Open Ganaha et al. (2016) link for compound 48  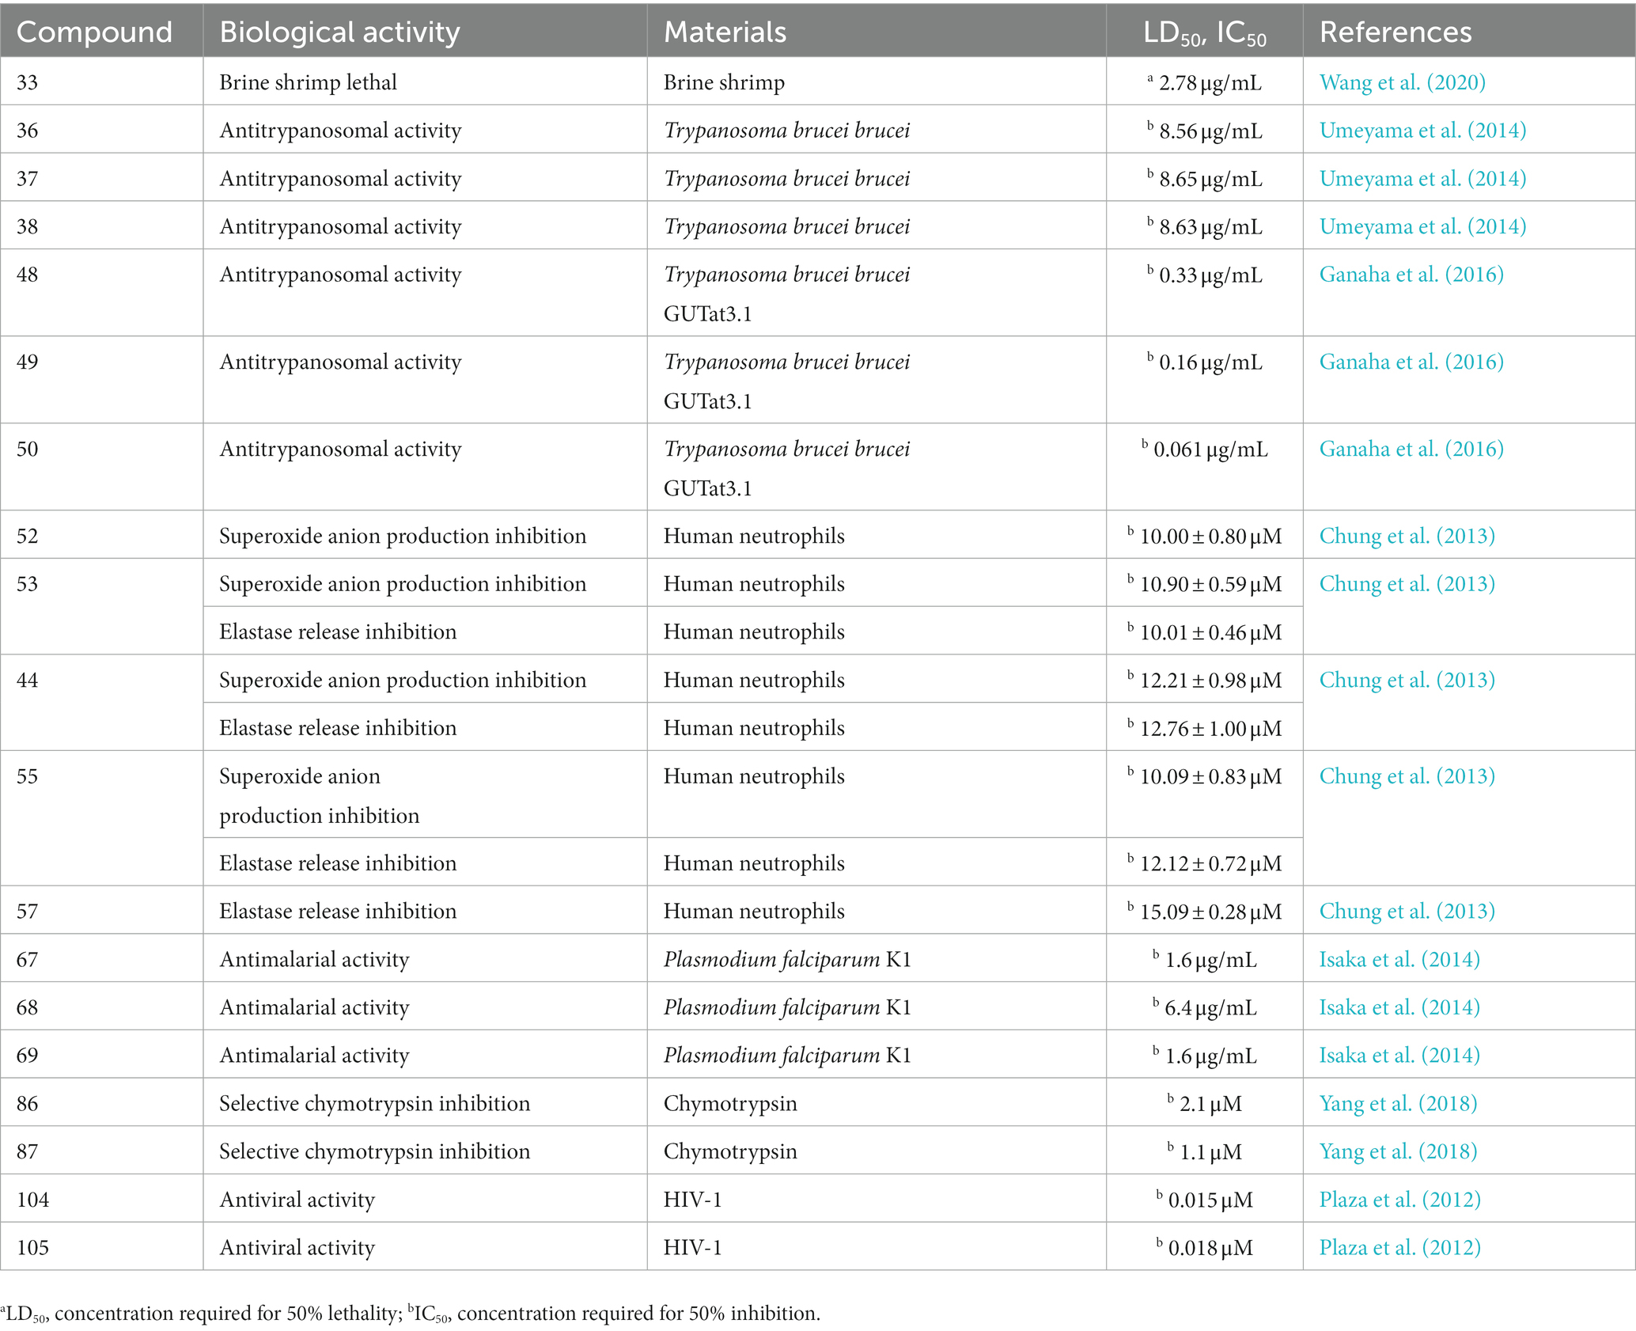tap(1411, 275)
